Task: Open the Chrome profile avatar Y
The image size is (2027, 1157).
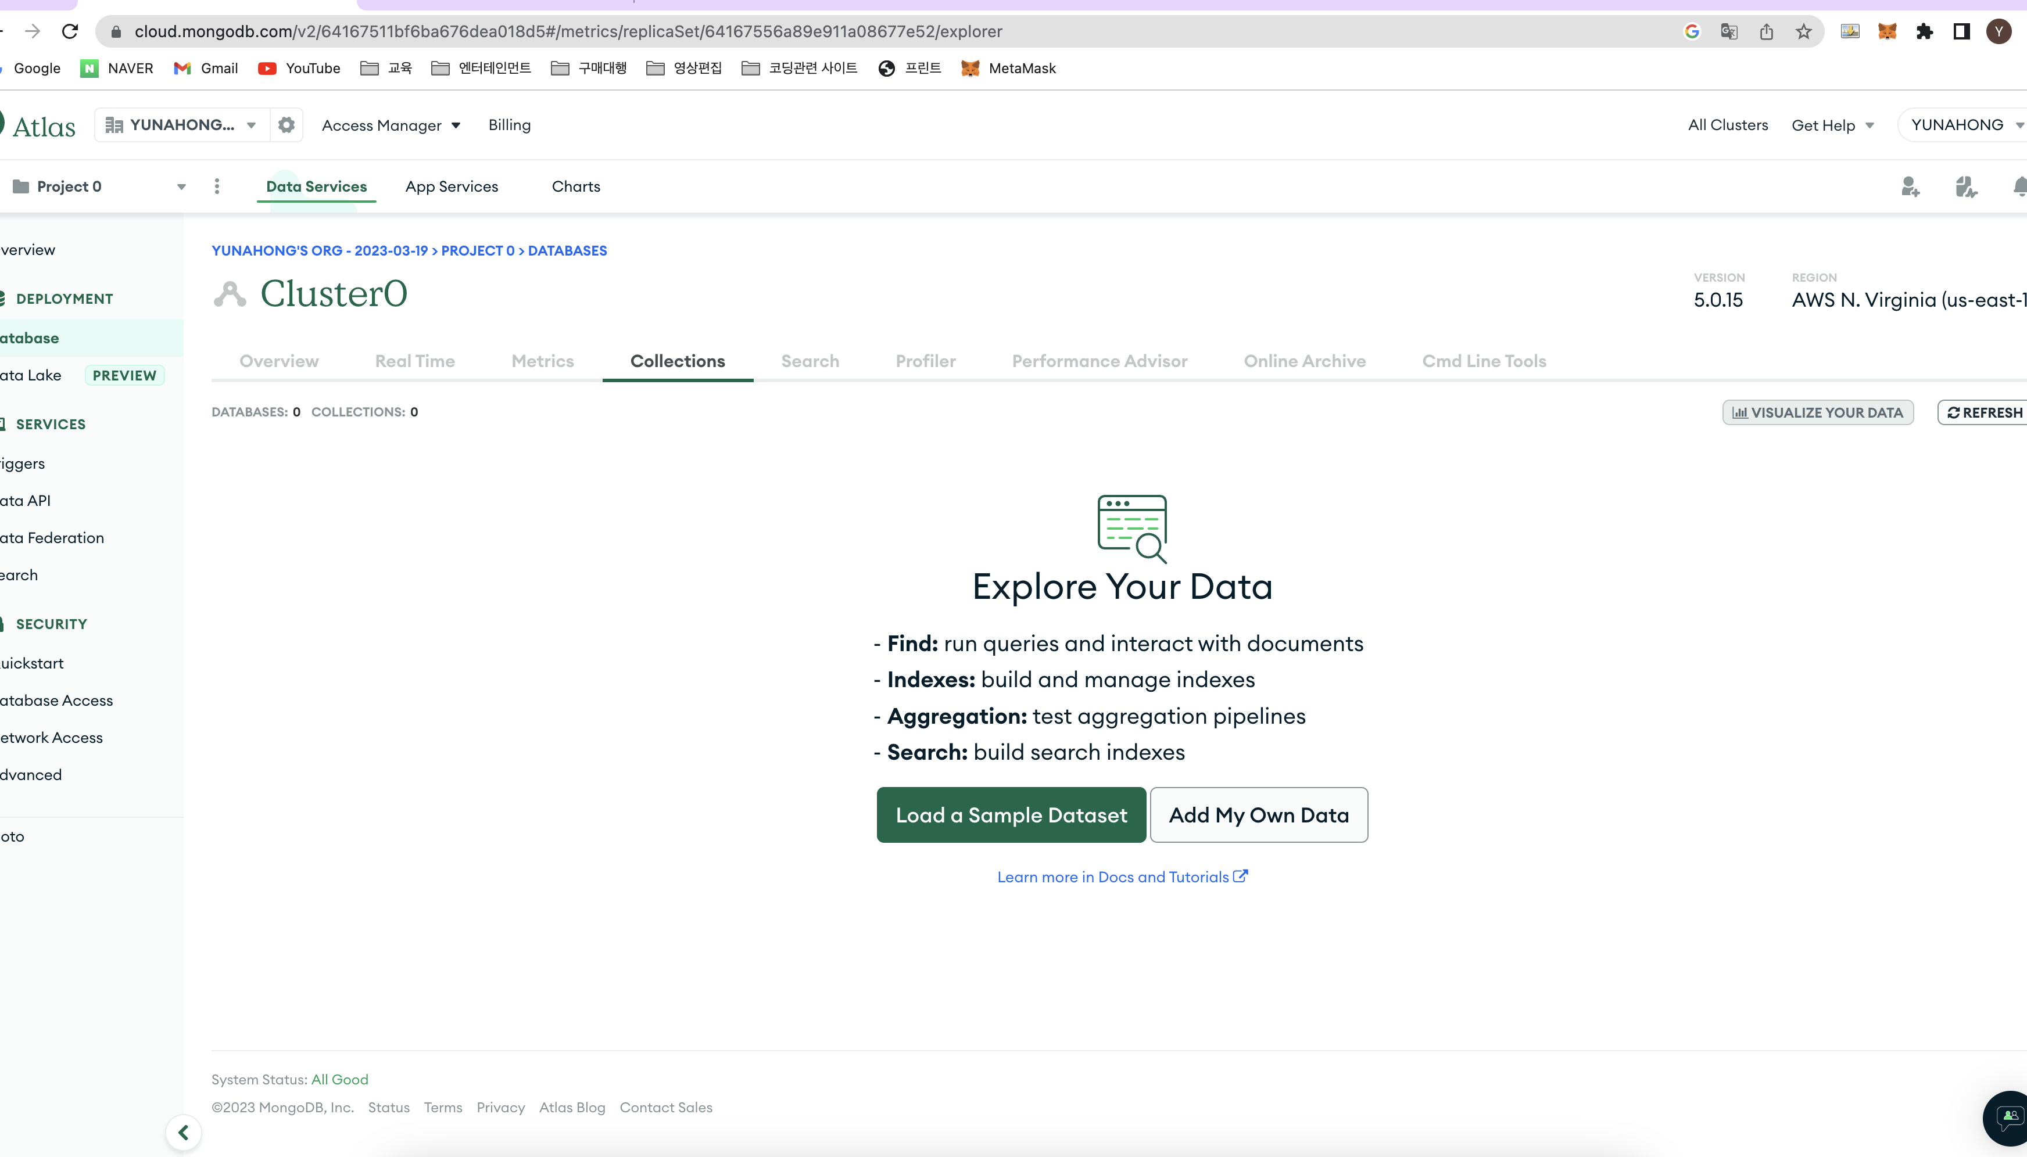Action: [1999, 31]
